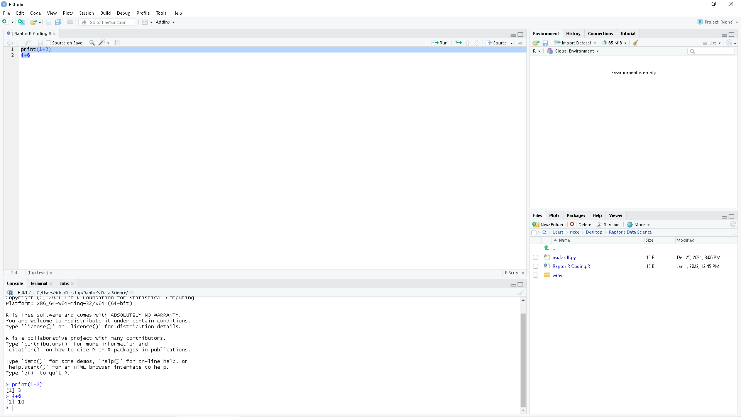
Task: Enable the Source on Save checkbox
Action: (48, 42)
